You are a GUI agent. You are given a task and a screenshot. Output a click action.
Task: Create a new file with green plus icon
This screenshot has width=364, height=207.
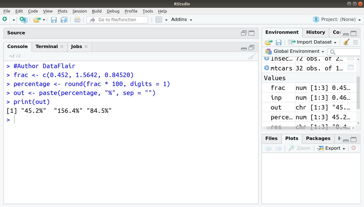pyautogui.click(x=5, y=19)
